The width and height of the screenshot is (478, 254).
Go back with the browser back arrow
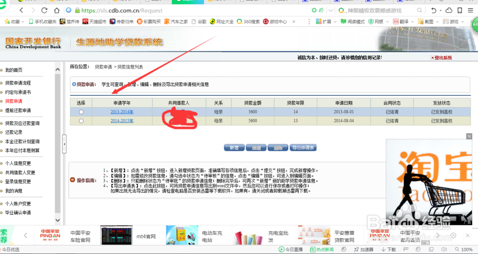[x=22, y=11]
